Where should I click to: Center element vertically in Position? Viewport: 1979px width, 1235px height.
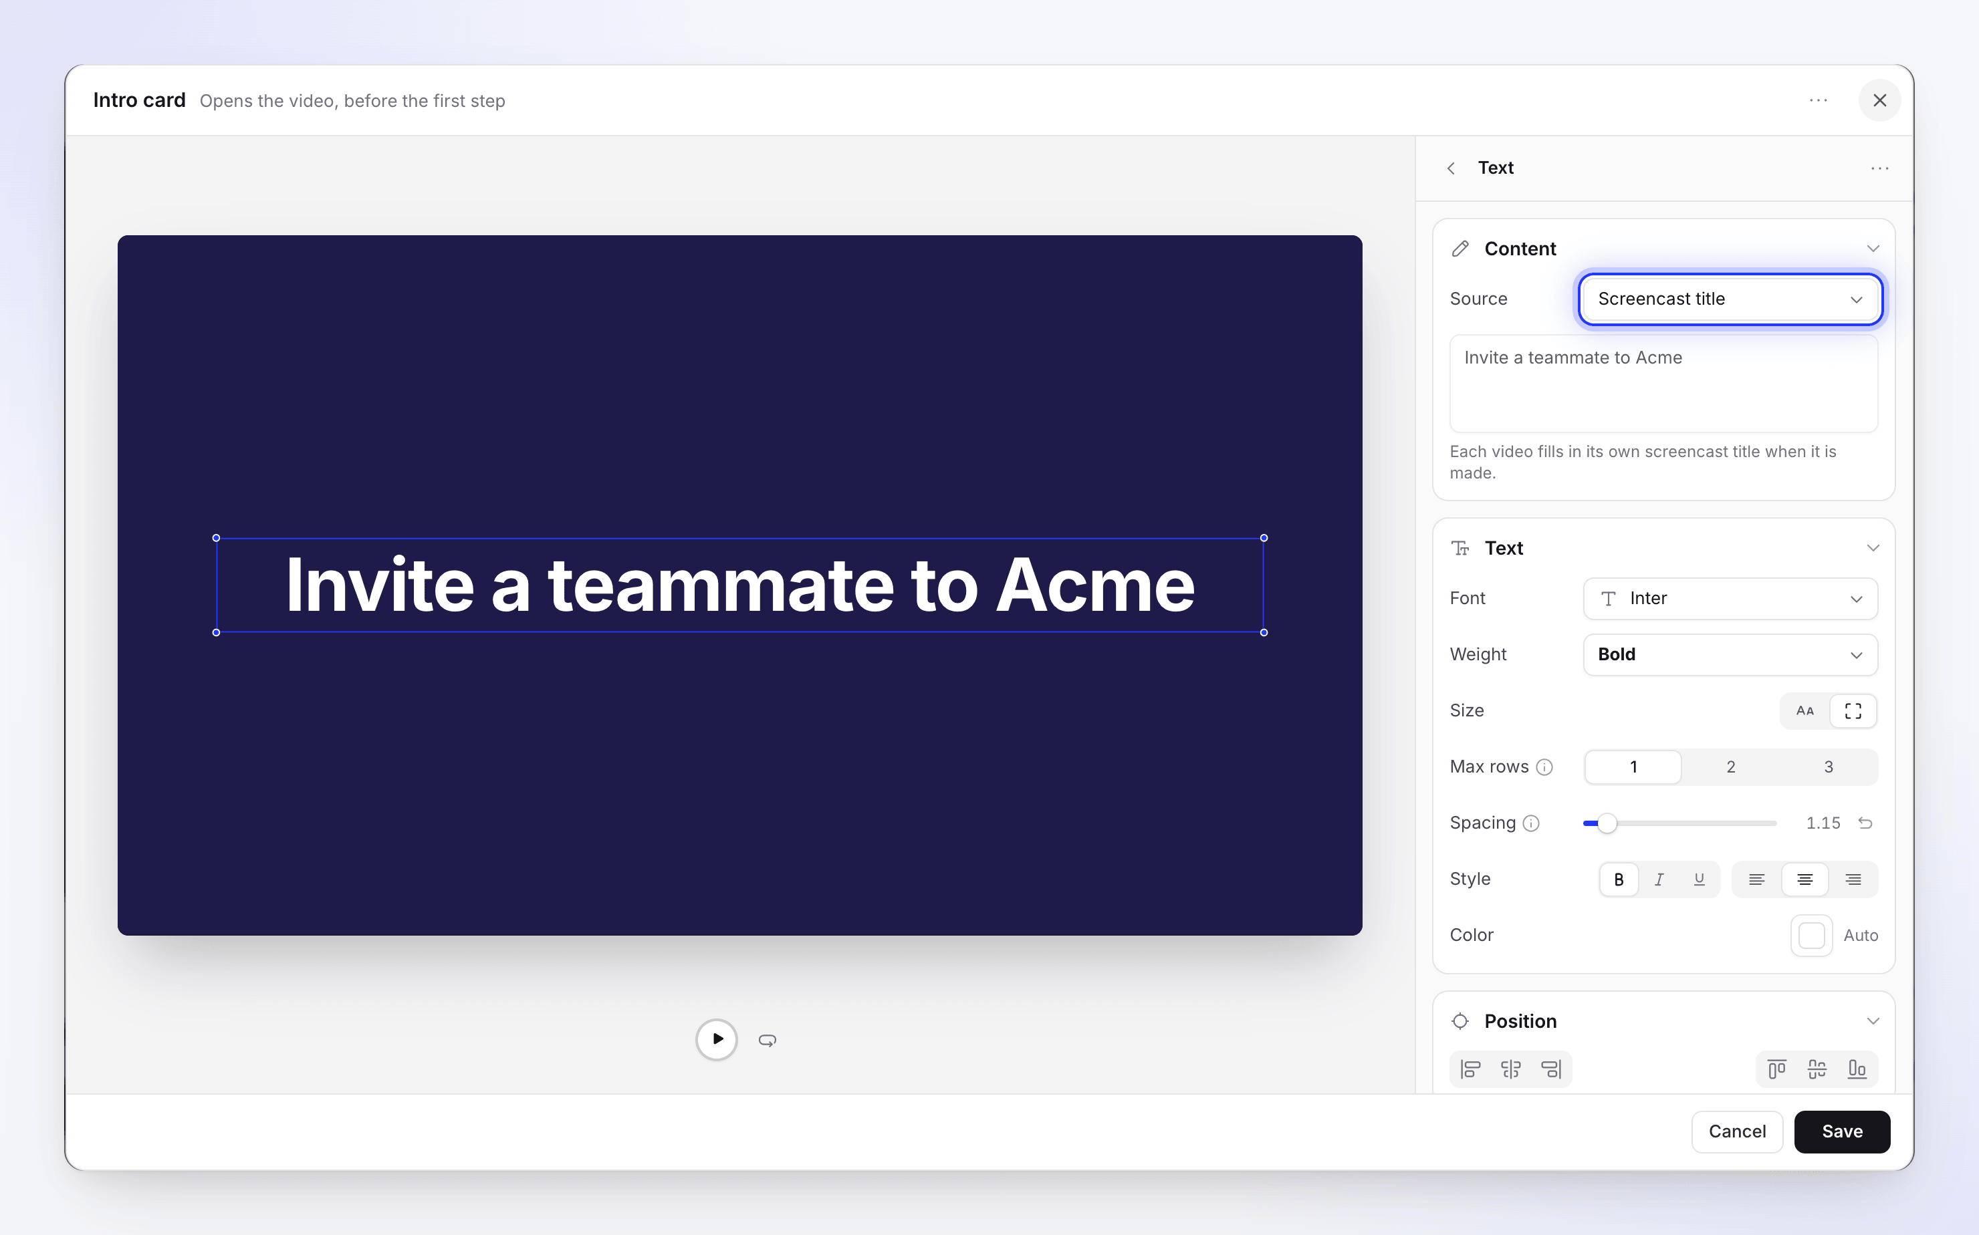pos(1817,1069)
